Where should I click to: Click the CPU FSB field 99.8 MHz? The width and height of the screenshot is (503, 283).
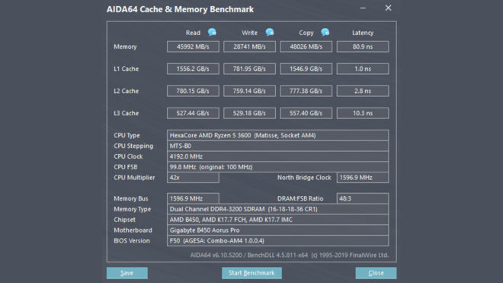[x=278, y=167]
